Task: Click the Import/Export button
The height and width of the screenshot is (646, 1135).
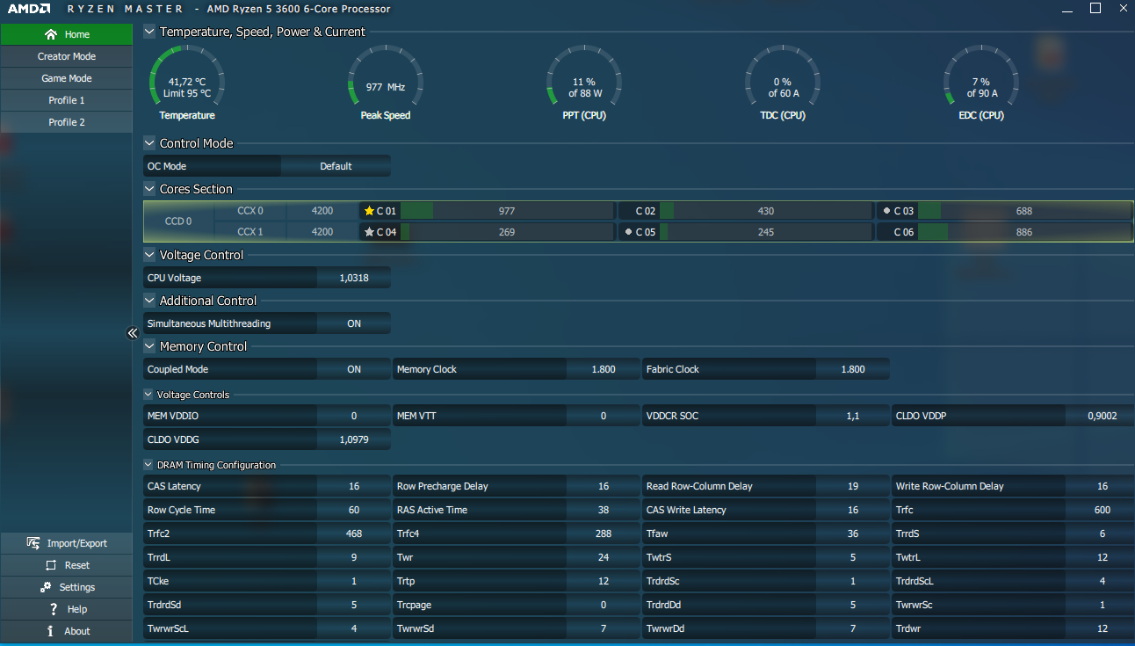Action: pos(66,543)
